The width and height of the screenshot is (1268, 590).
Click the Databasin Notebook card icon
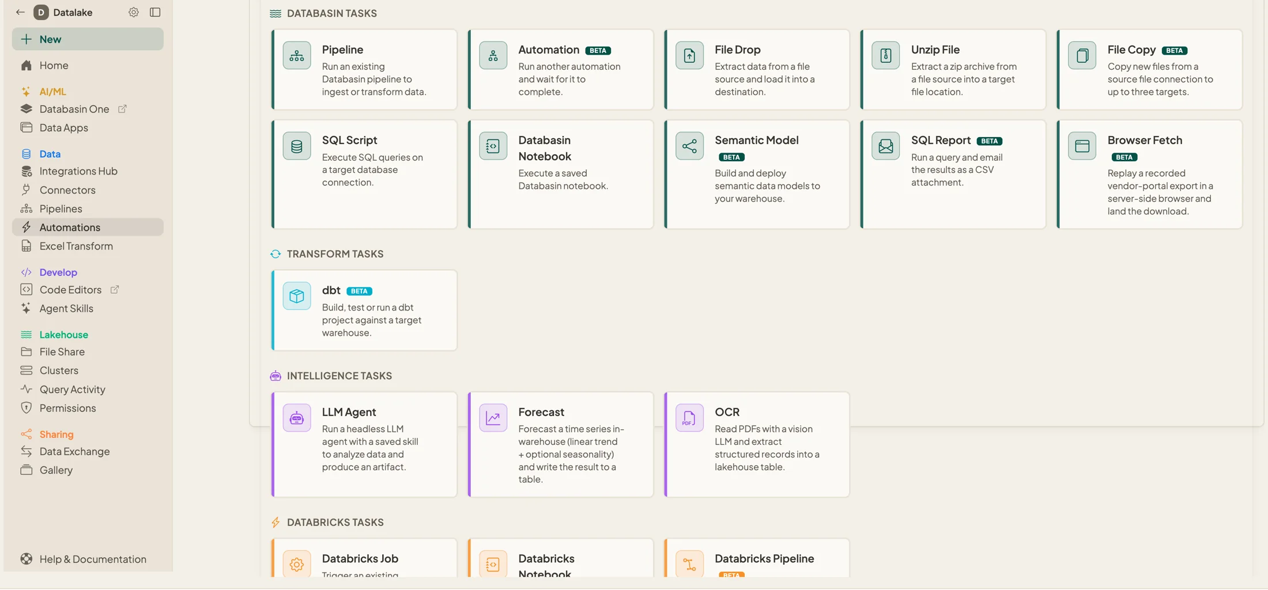pyautogui.click(x=493, y=146)
